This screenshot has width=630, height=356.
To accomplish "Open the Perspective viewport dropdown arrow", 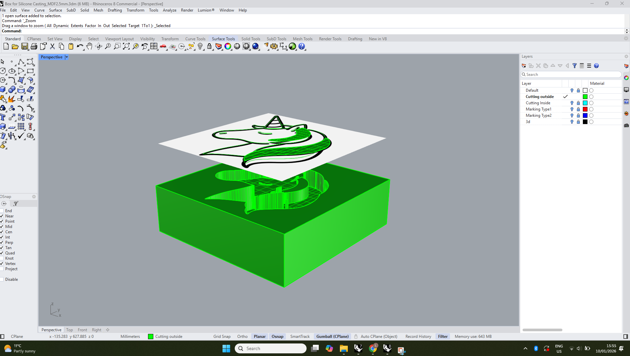I will click(67, 57).
